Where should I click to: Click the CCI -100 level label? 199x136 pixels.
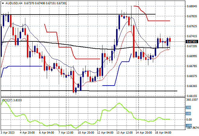(189, 125)
